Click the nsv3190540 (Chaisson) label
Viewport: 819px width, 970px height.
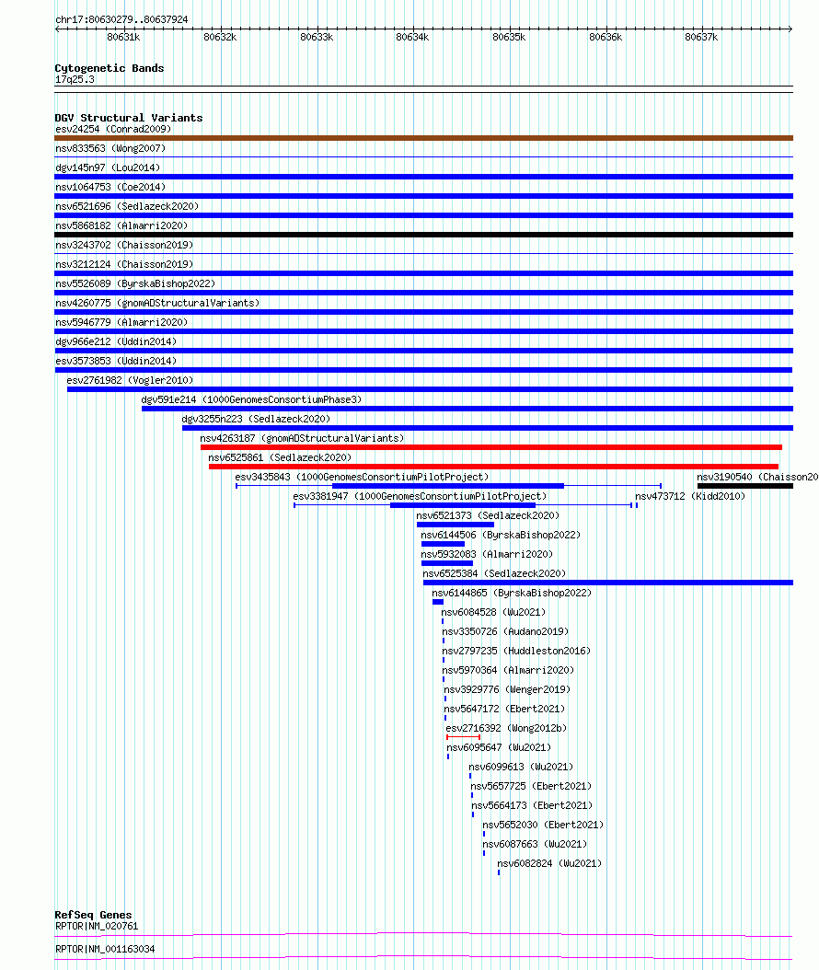pyautogui.click(x=757, y=477)
